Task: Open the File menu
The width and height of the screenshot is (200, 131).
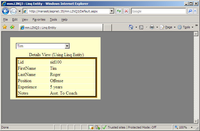Action: coord(5,19)
